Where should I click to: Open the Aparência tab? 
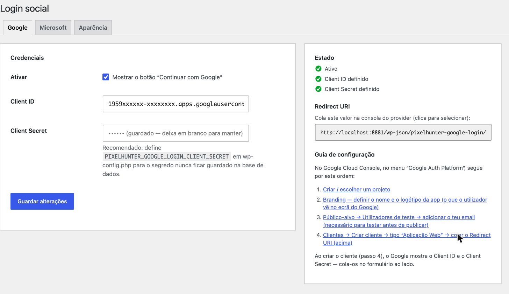click(x=93, y=28)
